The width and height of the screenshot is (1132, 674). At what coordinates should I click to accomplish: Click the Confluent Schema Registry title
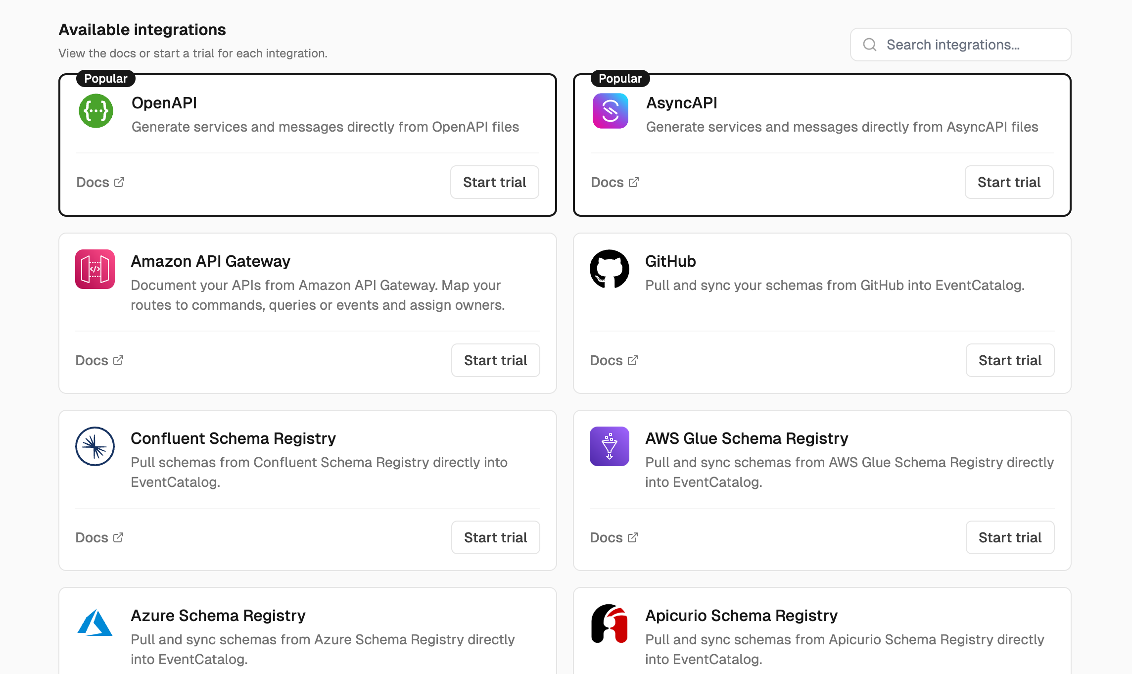pos(233,438)
